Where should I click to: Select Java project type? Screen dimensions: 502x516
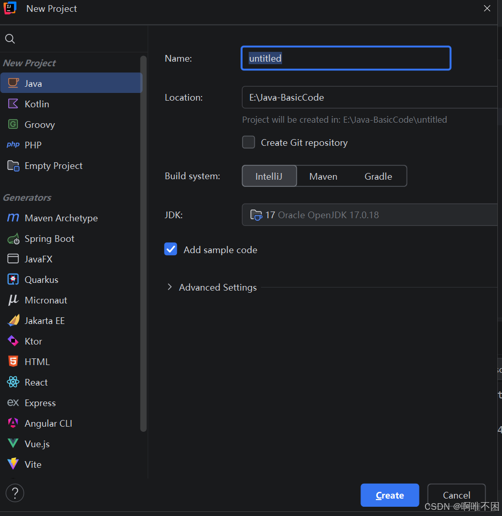point(71,83)
